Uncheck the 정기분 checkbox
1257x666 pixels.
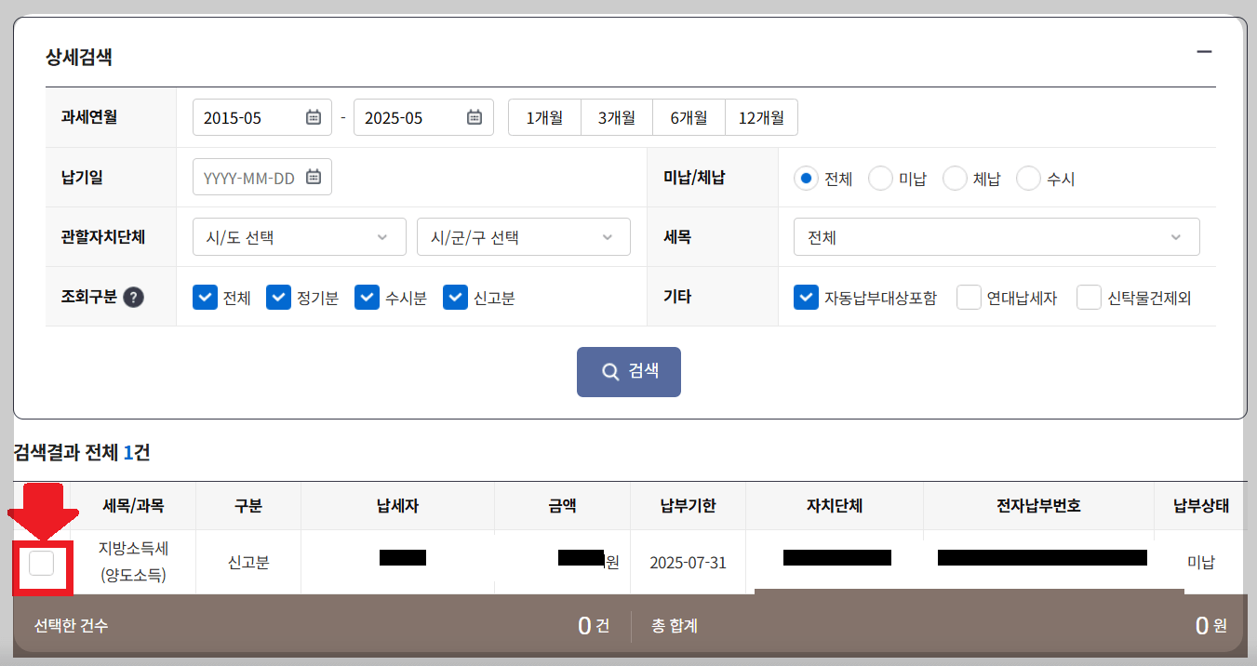pyautogui.click(x=278, y=297)
